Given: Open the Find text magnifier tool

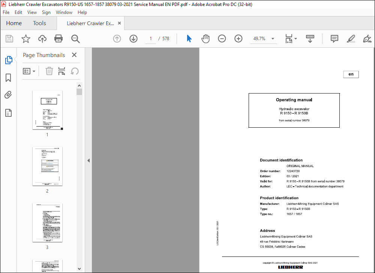Looking at the screenshot, I should (76, 39).
